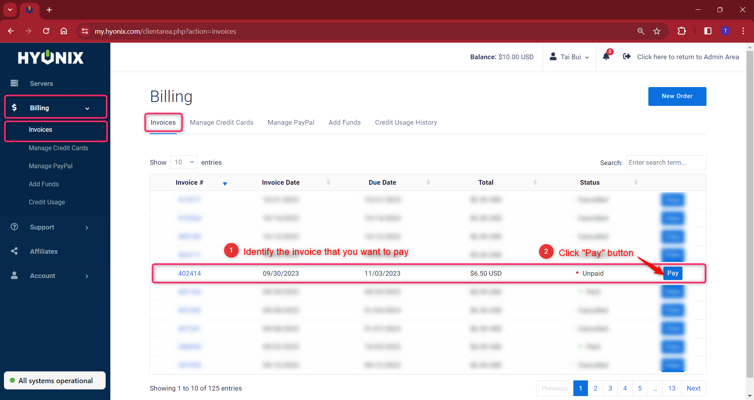Open the Show entries dropdown
754x400 pixels.
pyautogui.click(x=183, y=162)
